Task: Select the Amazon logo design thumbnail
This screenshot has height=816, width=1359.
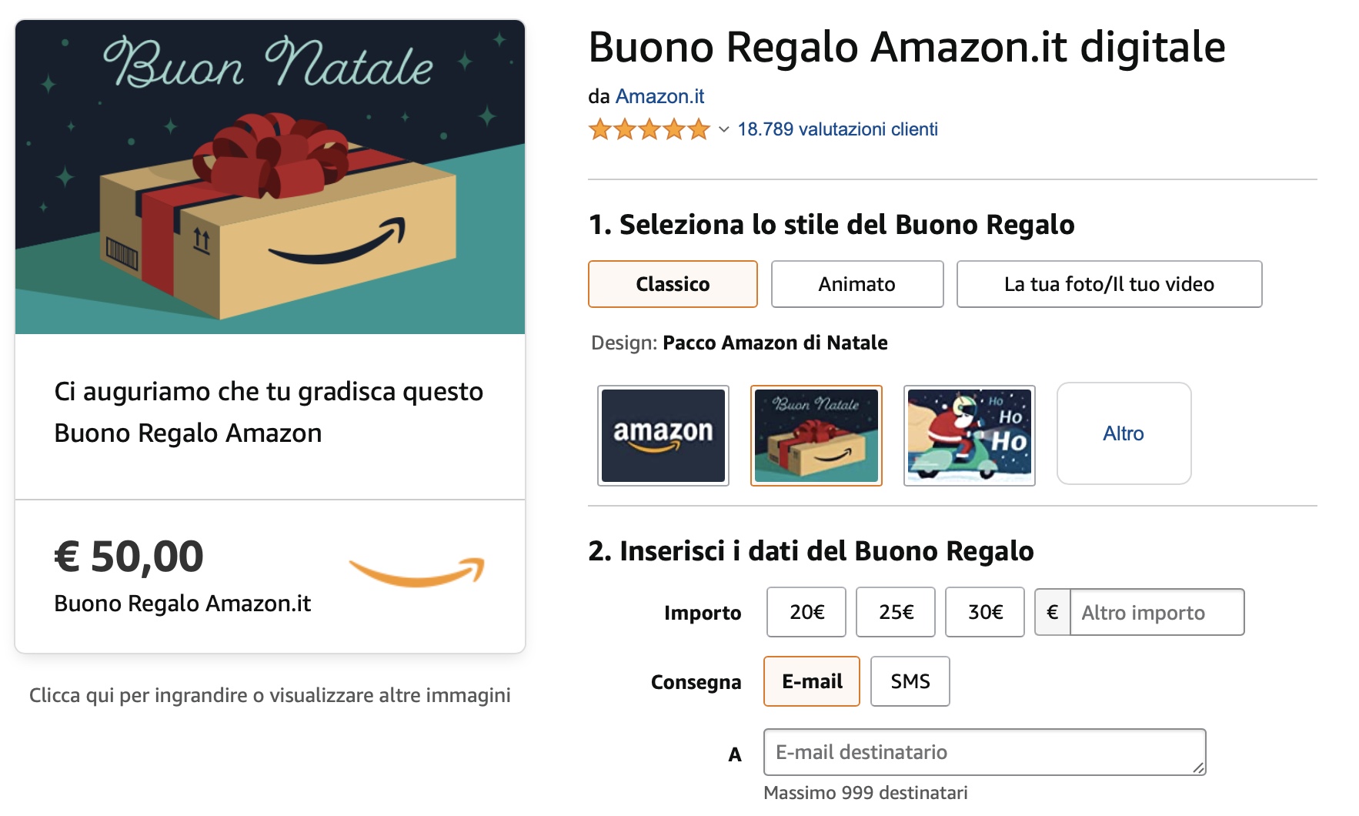Action: [663, 435]
